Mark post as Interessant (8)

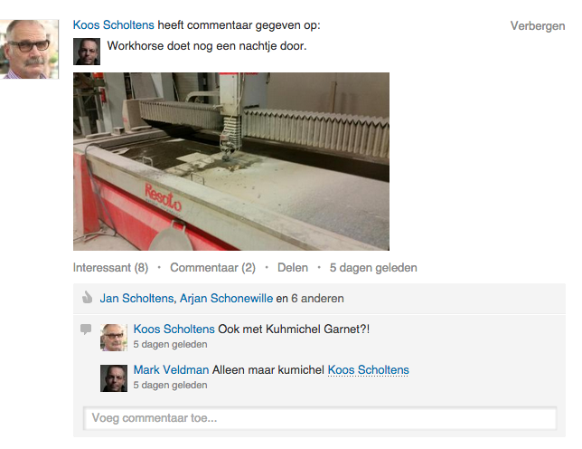110,268
